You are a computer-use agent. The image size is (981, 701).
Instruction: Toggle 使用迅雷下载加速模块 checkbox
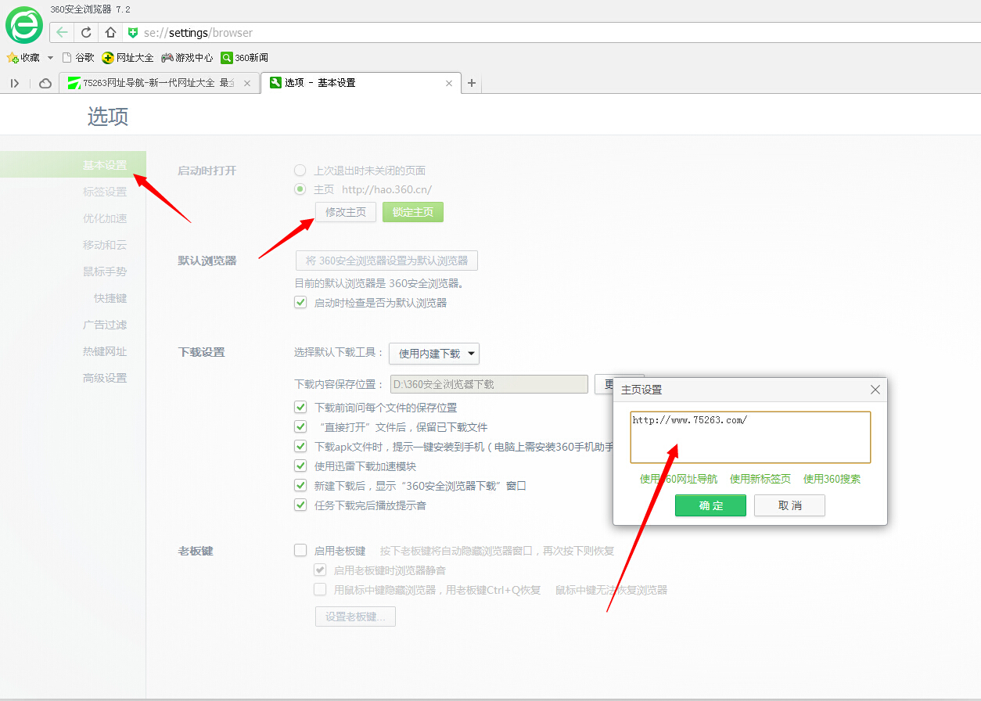(300, 466)
